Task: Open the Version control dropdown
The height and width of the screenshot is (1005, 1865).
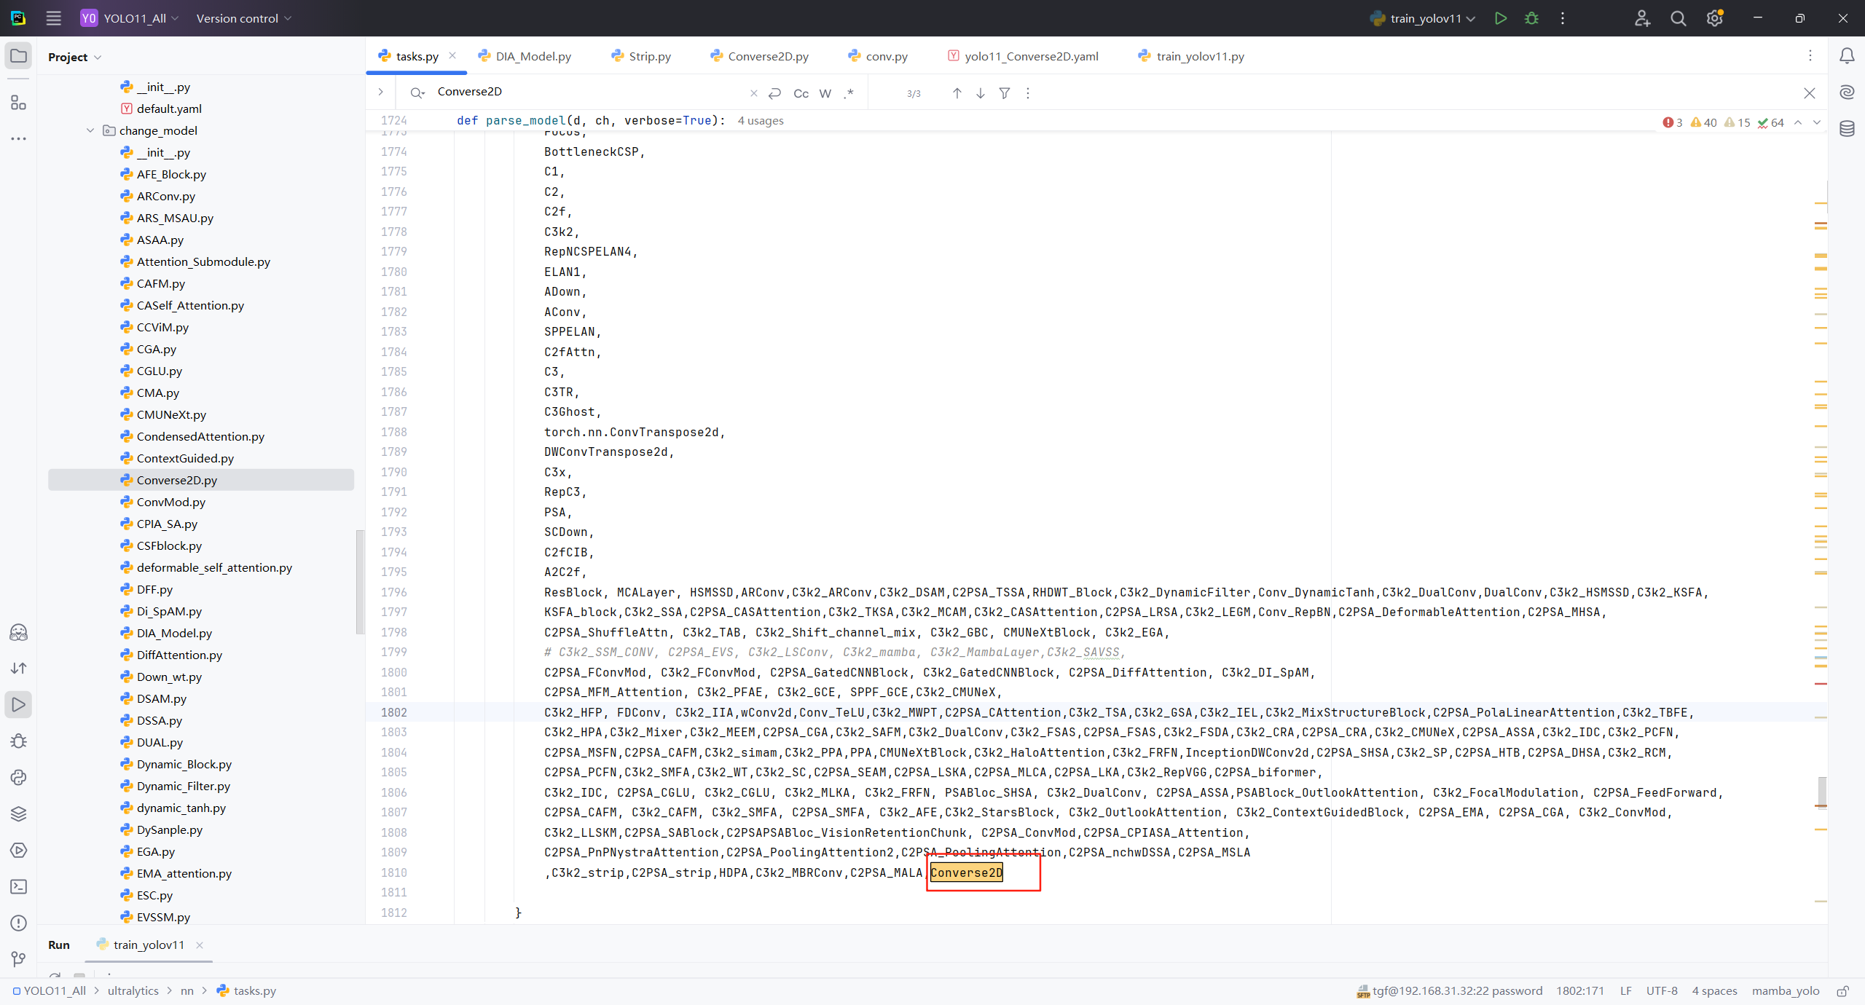Action: pos(243,18)
